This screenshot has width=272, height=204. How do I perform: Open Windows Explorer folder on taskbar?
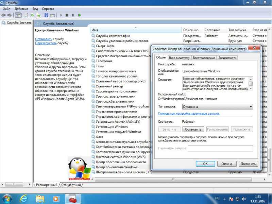[x=40, y=199]
